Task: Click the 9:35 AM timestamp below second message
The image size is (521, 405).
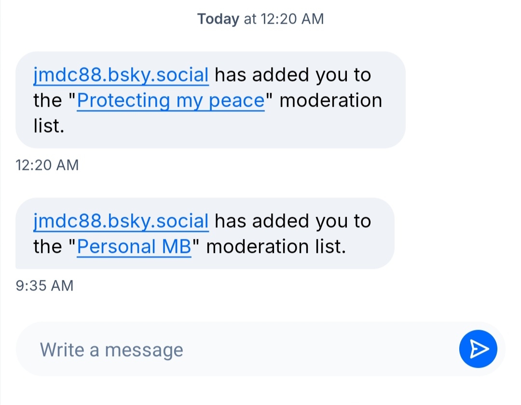Action: [44, 286]
